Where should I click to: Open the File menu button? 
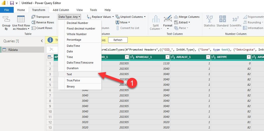7,10
